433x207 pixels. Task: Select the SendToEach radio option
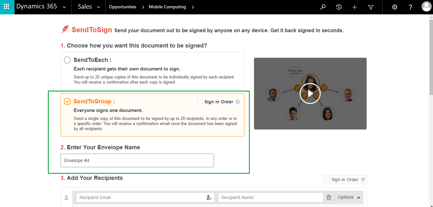[67, 60]
